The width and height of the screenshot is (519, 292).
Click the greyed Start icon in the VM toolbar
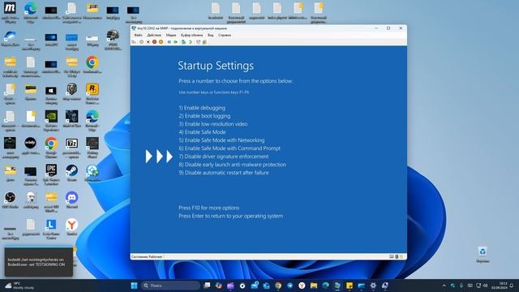(x=141, y=42)
